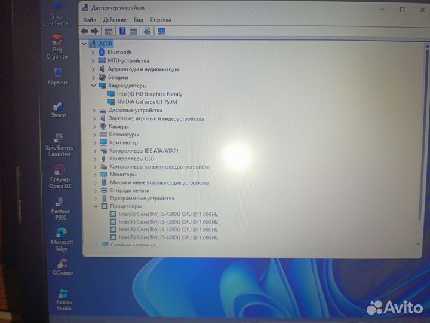Click the Forward arrow in Device Manager toolbar

[x=94, y=31]
